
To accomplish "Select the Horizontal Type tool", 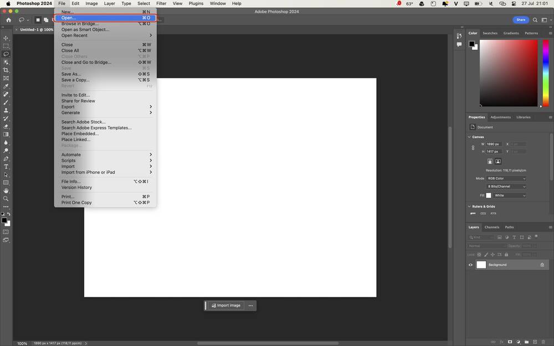I will [x=6, y=167].
